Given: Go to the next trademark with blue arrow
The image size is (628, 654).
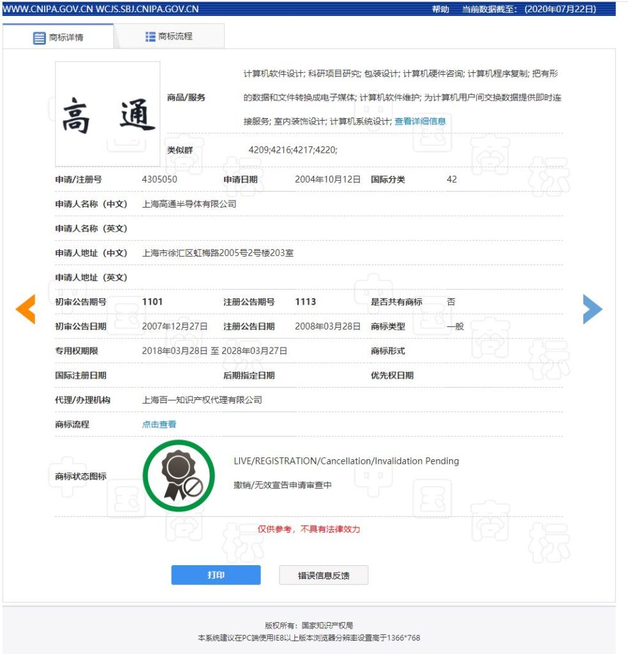Looking at the screenshot, I should point(592,309).
